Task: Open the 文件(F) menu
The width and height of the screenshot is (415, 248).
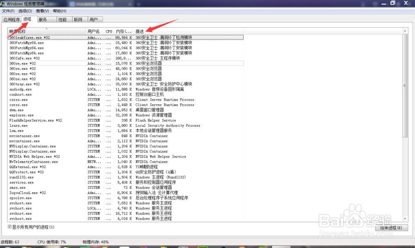Action: 8,11
